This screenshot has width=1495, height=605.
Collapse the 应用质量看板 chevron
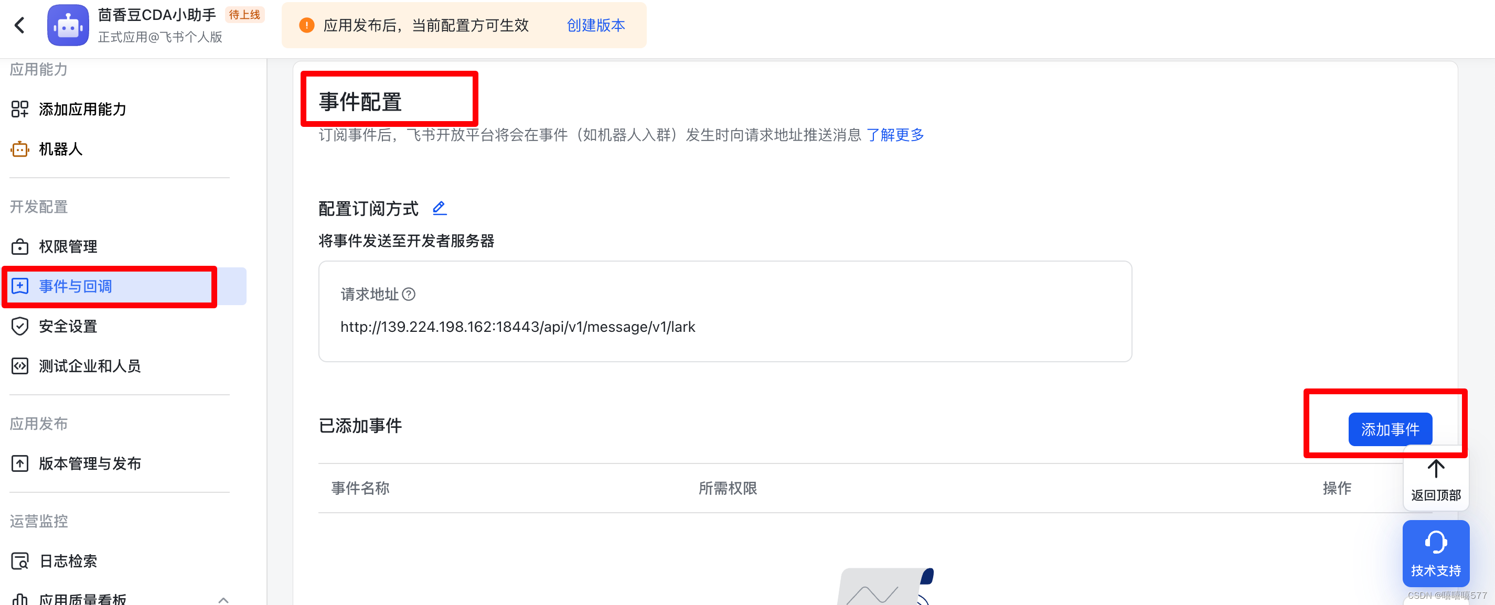pyautogui.click(x=223, y=599)
